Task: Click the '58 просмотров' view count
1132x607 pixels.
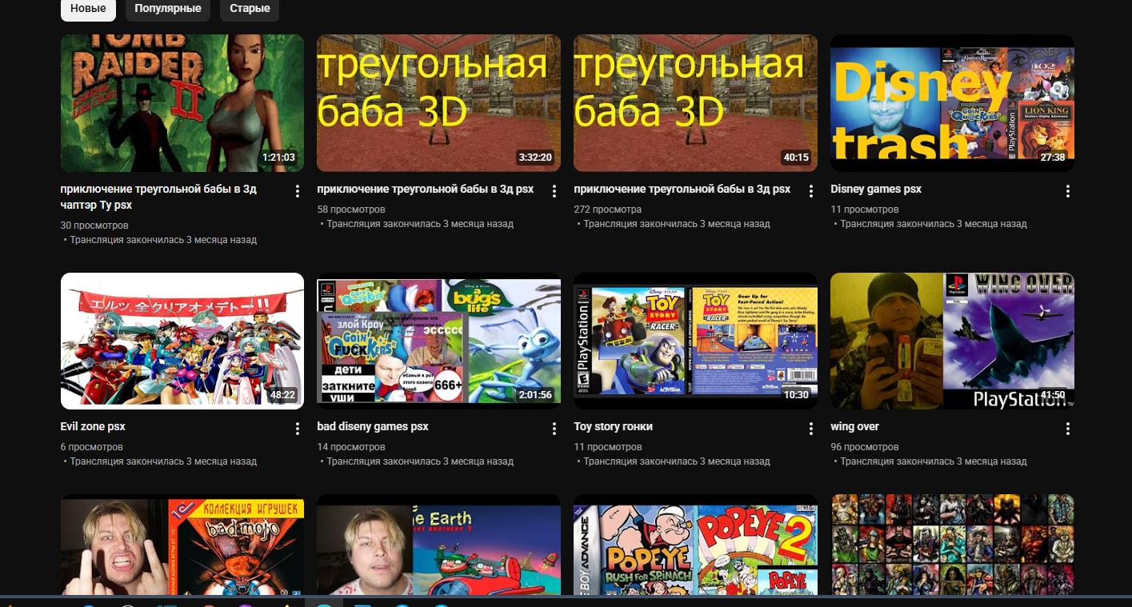Action: [351, 210]
